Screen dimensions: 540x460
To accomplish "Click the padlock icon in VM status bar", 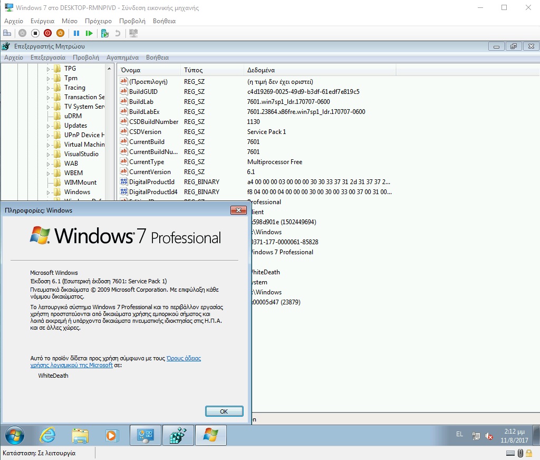I will [x=529, y=453].
